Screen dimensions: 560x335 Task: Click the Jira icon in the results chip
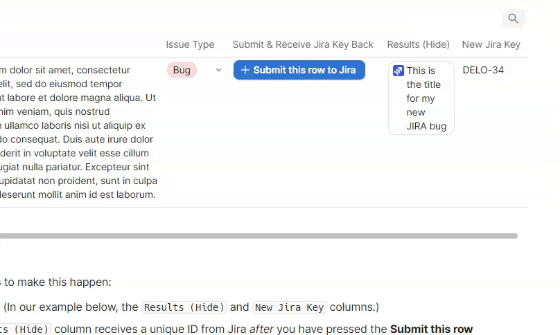click(399, 71)
